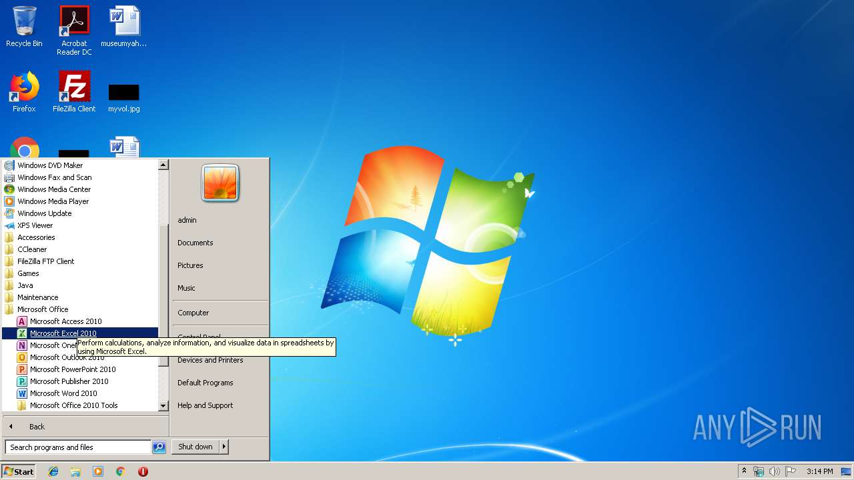Viewport: 854px width, 480px height.
Task: Click the search magnifier button
Action: click(159, 447)
